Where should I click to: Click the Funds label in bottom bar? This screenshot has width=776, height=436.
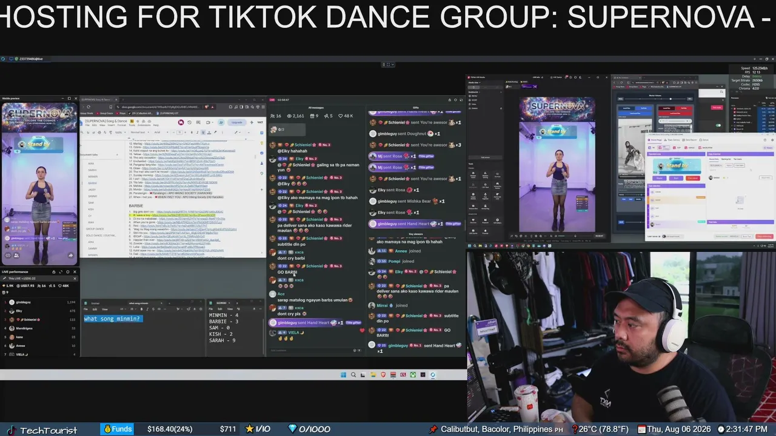coord(118,429)
